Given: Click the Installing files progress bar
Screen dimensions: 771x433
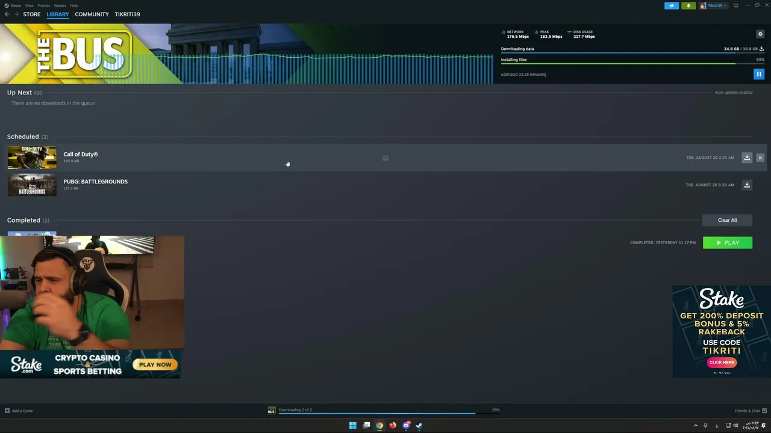Looking at the screenshot, I should point(632,64).
